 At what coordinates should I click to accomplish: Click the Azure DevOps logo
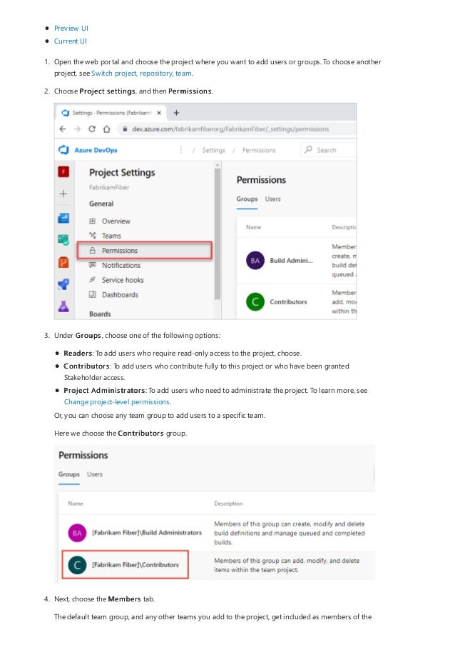click(x=63, y=150)
